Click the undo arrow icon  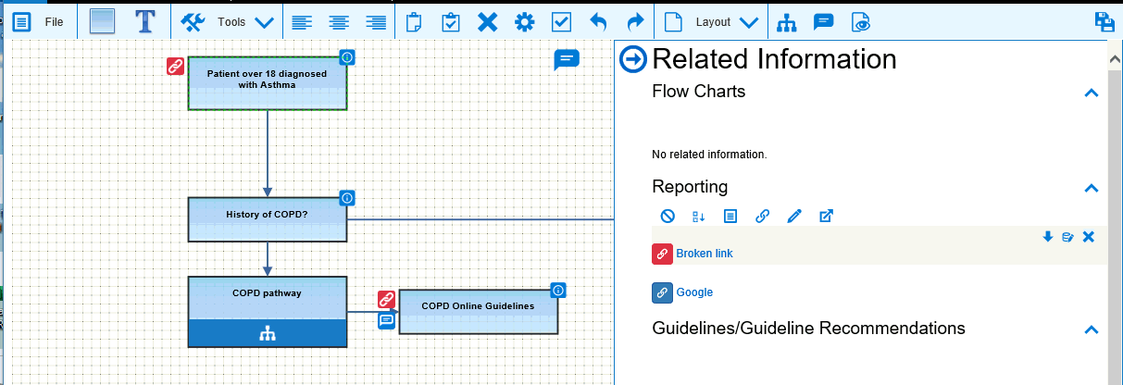(599, 21)
